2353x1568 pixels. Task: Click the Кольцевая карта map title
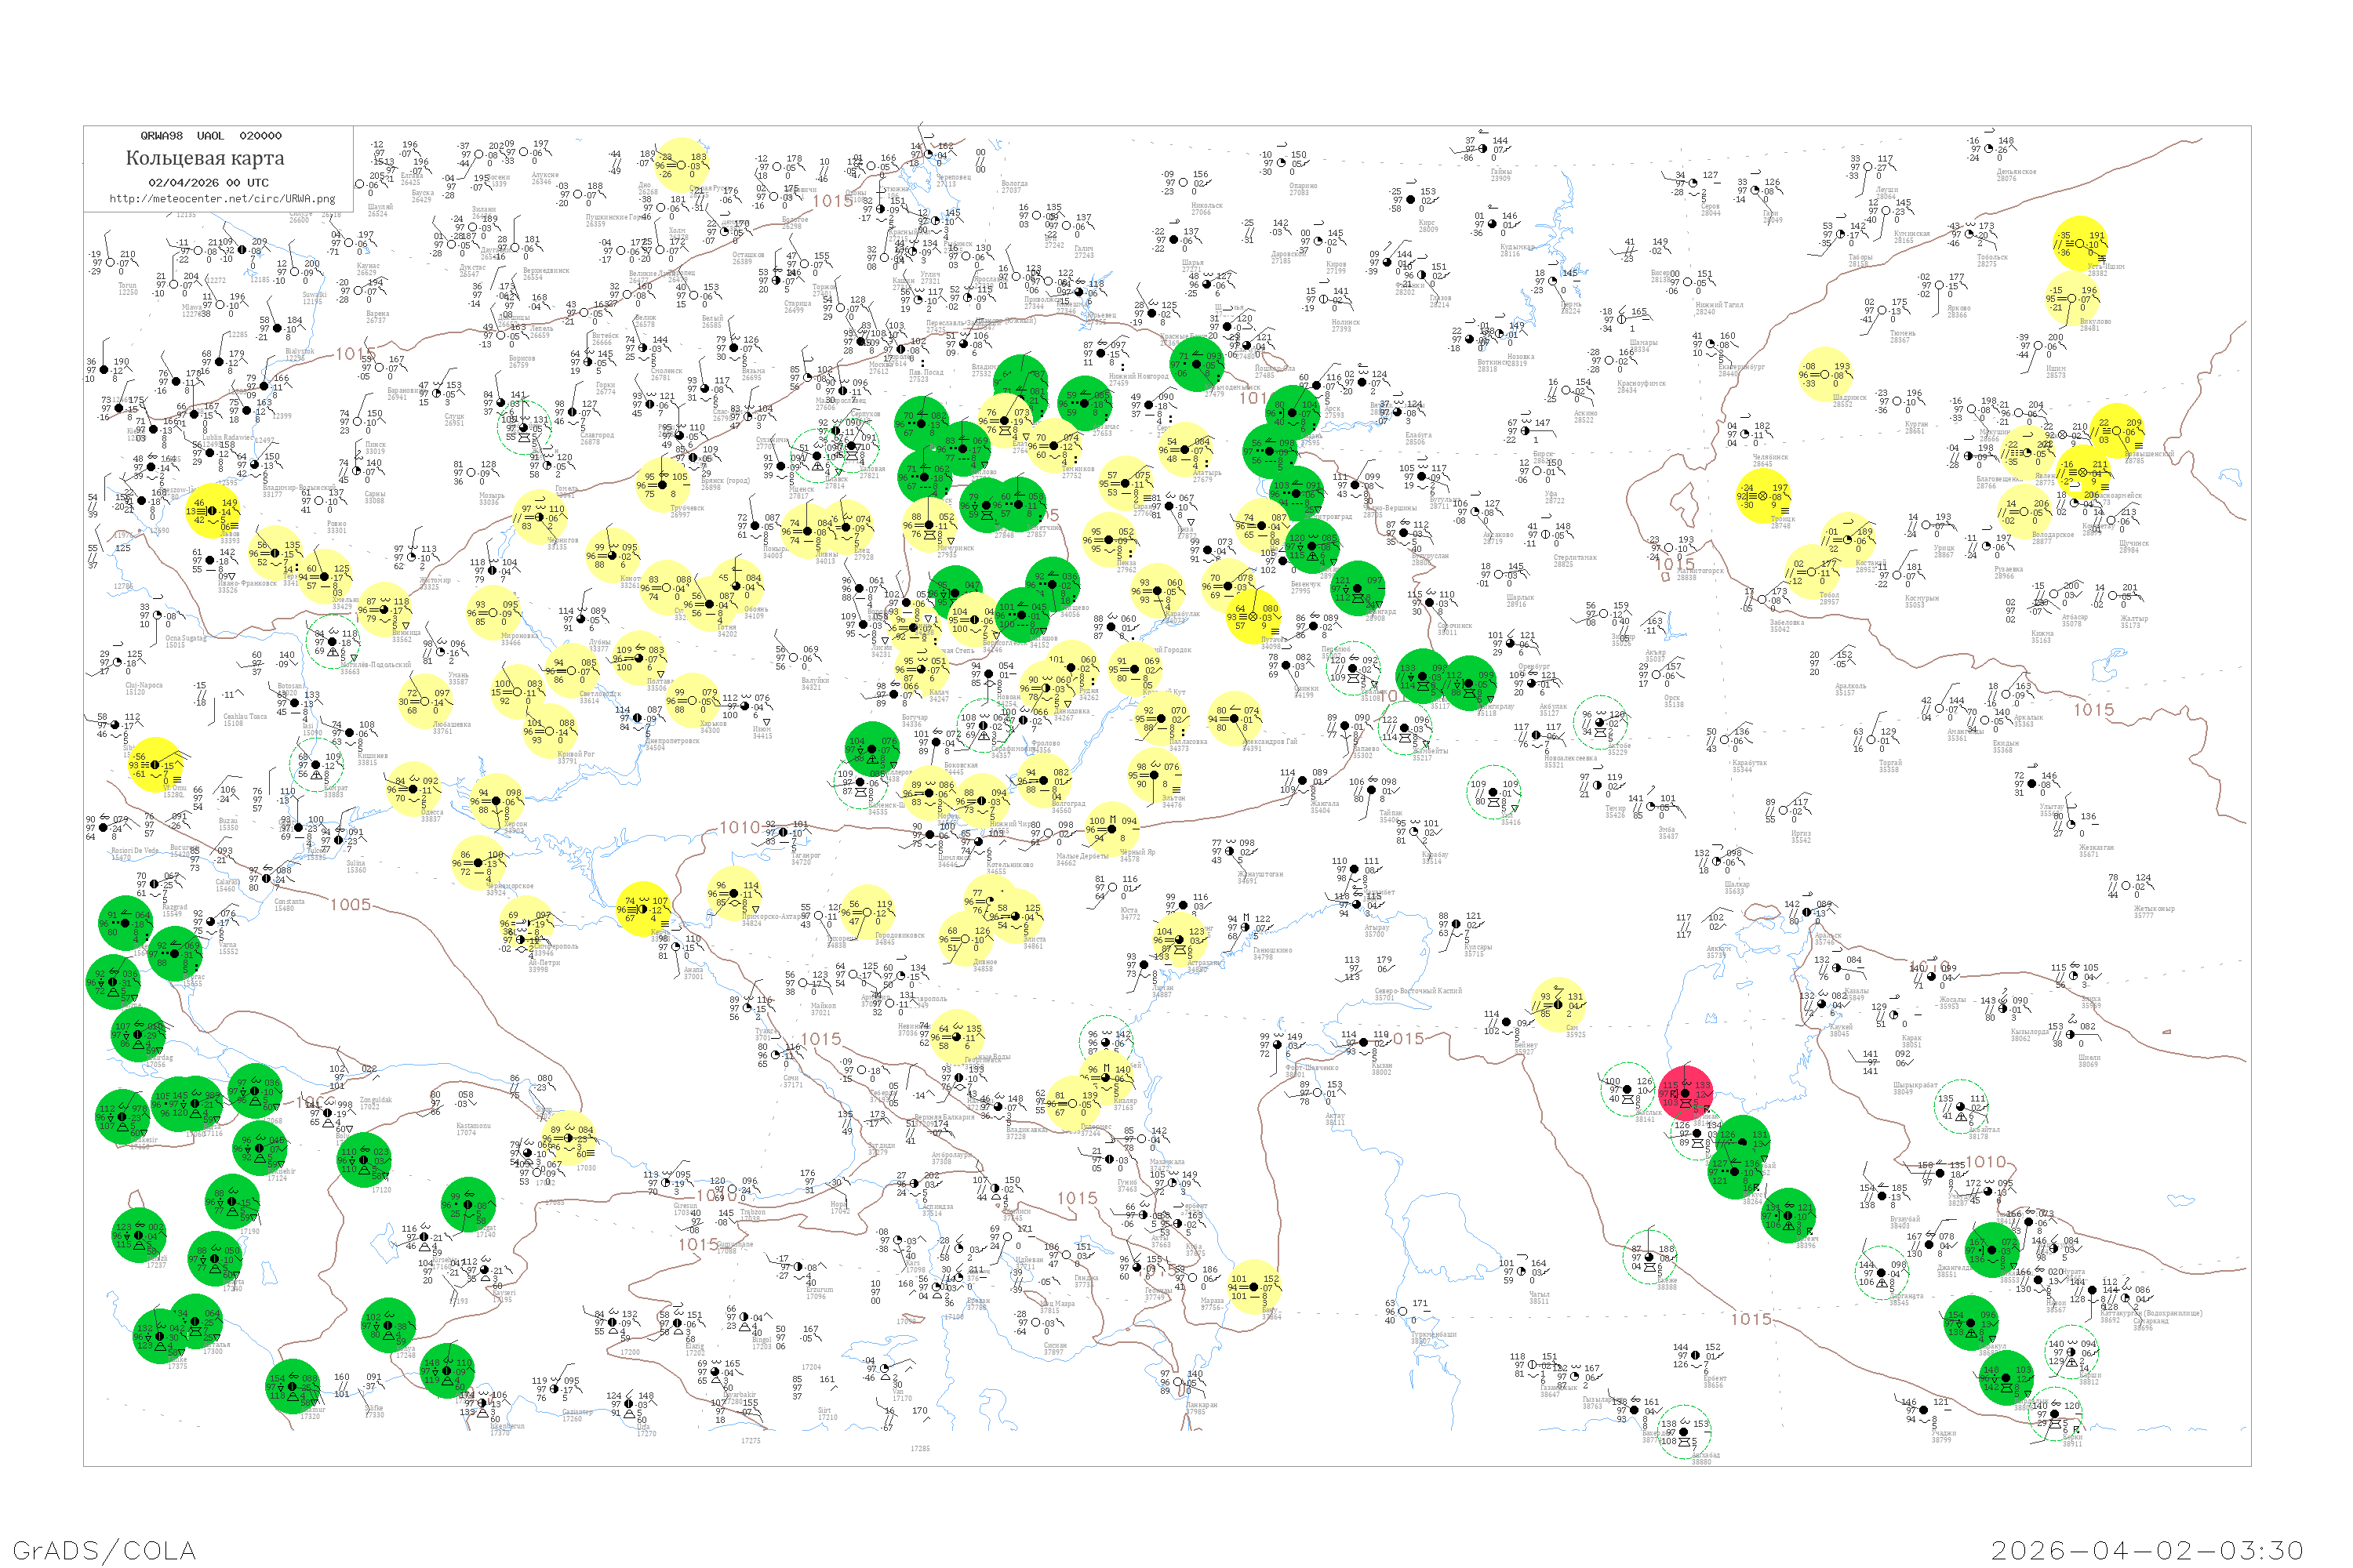(x=205, y=158)
